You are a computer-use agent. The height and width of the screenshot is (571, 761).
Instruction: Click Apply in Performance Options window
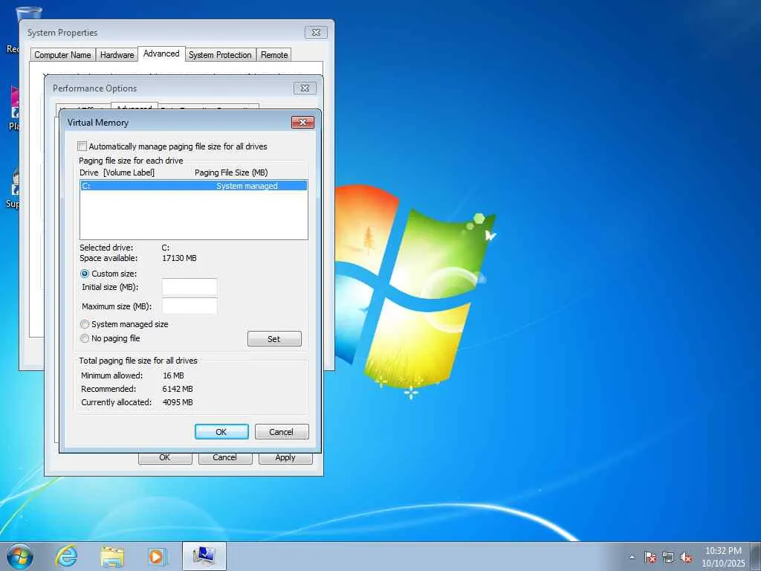point(285,458)
